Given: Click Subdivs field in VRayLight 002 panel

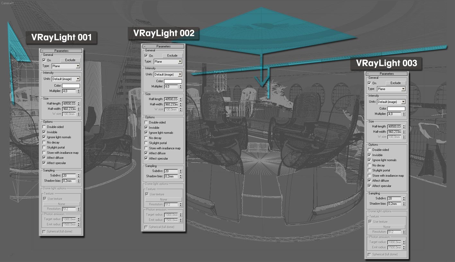Looking at the screenshot, I should pyautogui.click(x=171, y=171).
